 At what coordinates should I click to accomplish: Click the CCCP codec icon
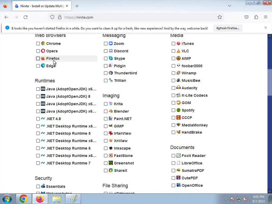click(x=178, y=117)
